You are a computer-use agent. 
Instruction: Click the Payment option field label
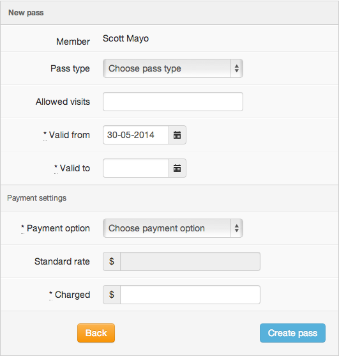[58, 228]
